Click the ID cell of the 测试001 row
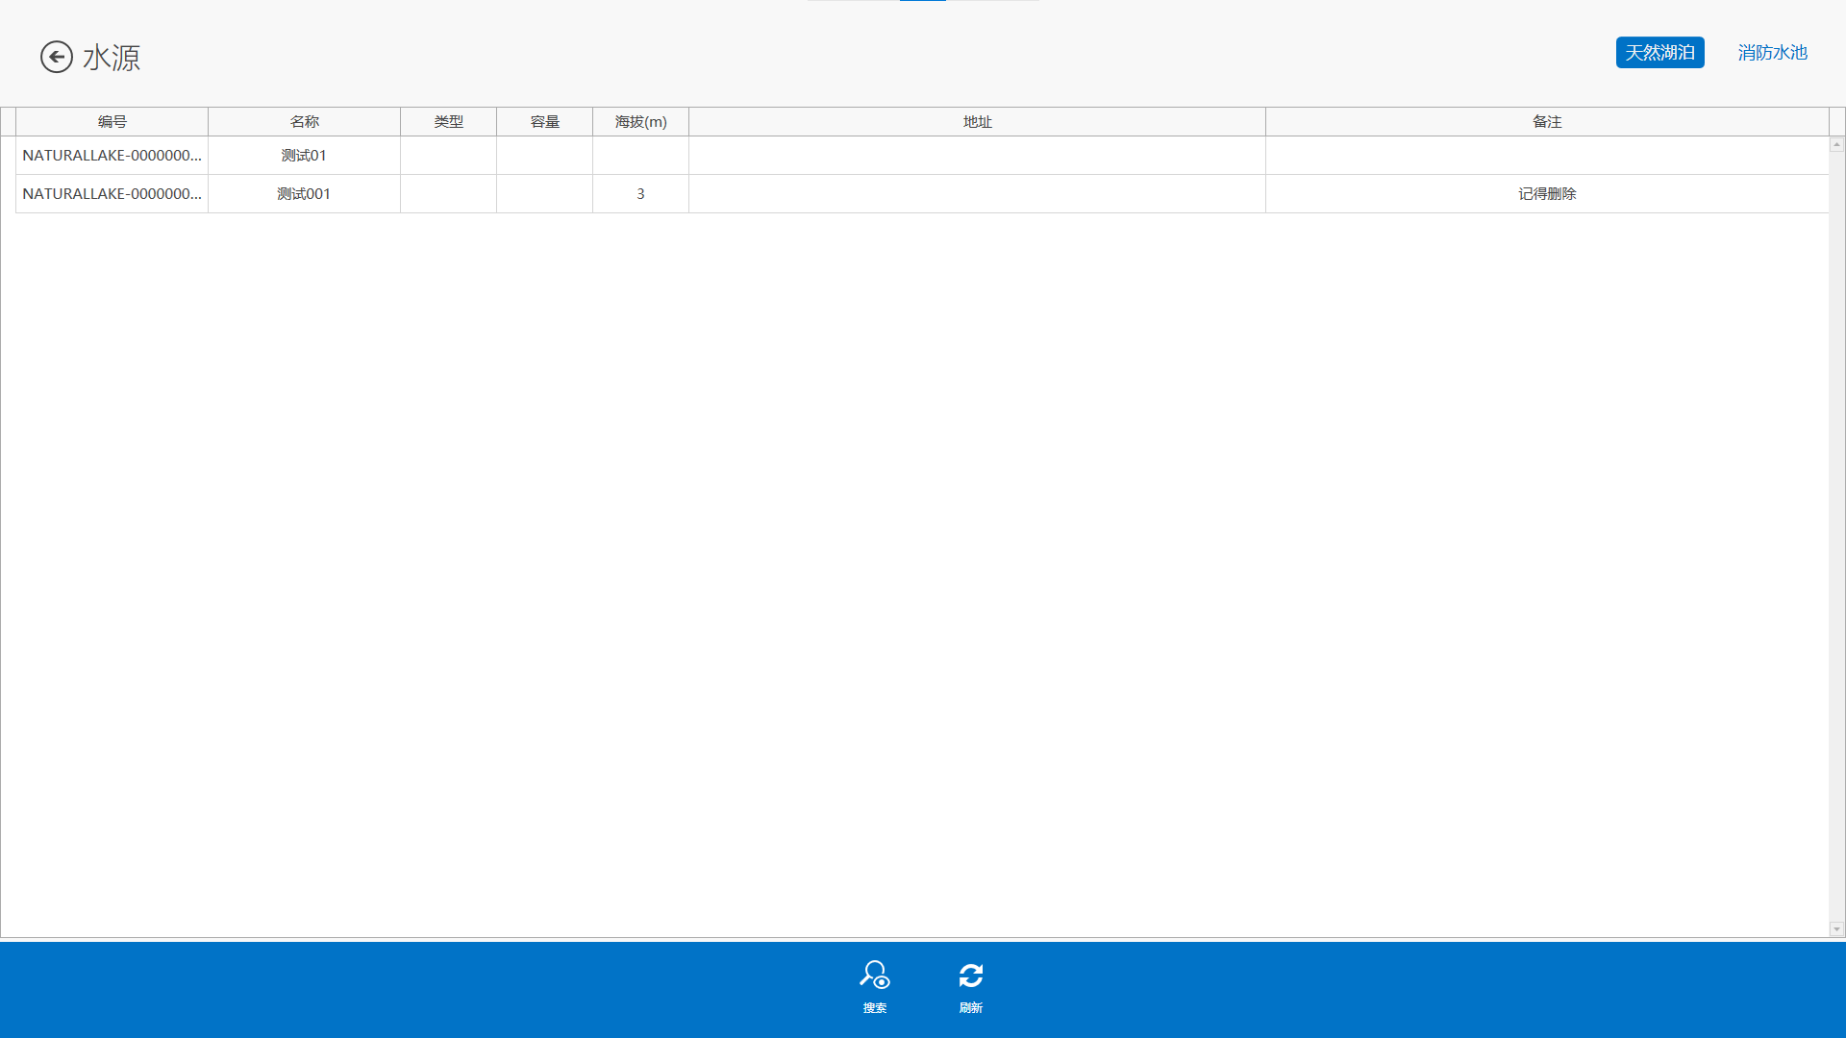This screenshot has width=1846, height=1038. [x=112, y=194]
